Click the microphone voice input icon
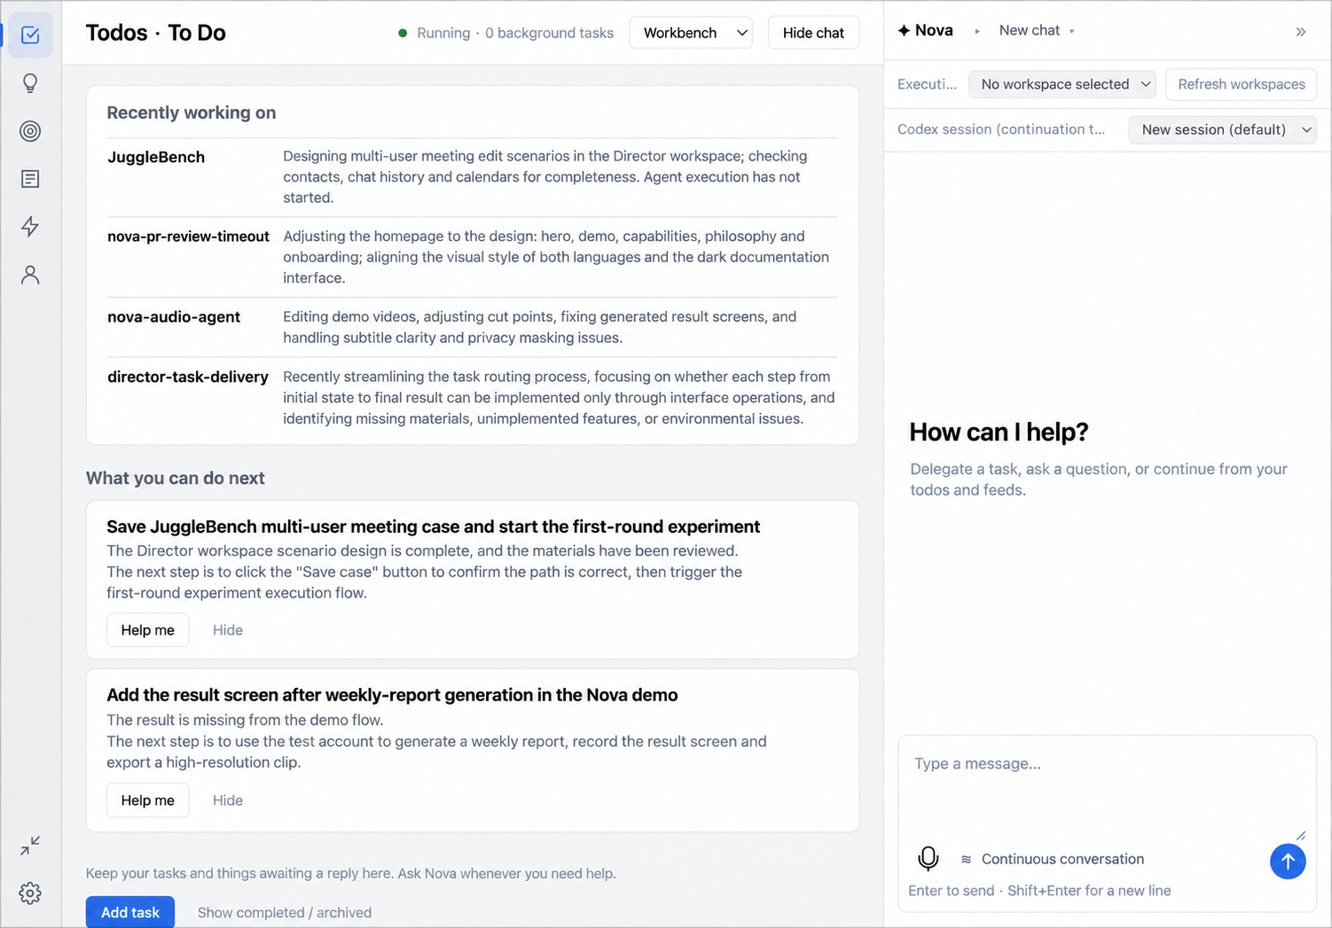The image size is (1332, 928). click(928, 859)
